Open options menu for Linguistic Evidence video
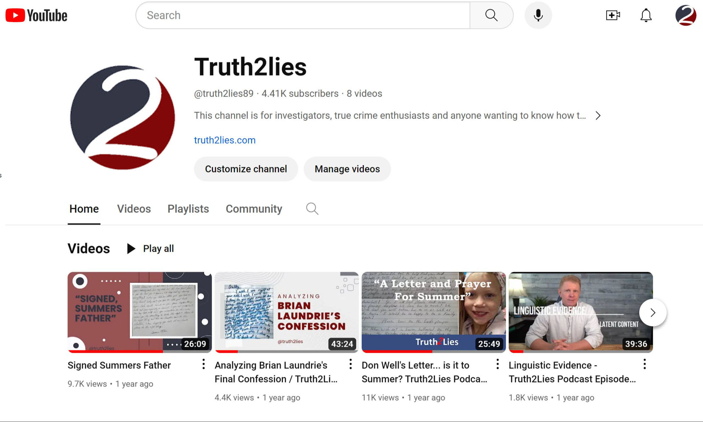Image resolution: width=703 pixels, height=422 pixels. pos(644,364)
